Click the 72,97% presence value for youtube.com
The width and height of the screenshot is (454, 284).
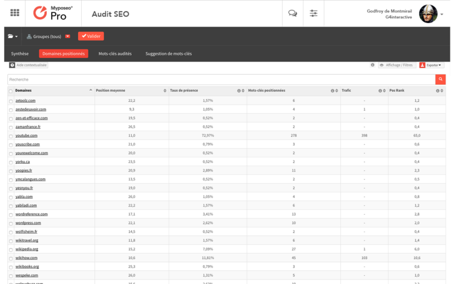pos(207,136)
